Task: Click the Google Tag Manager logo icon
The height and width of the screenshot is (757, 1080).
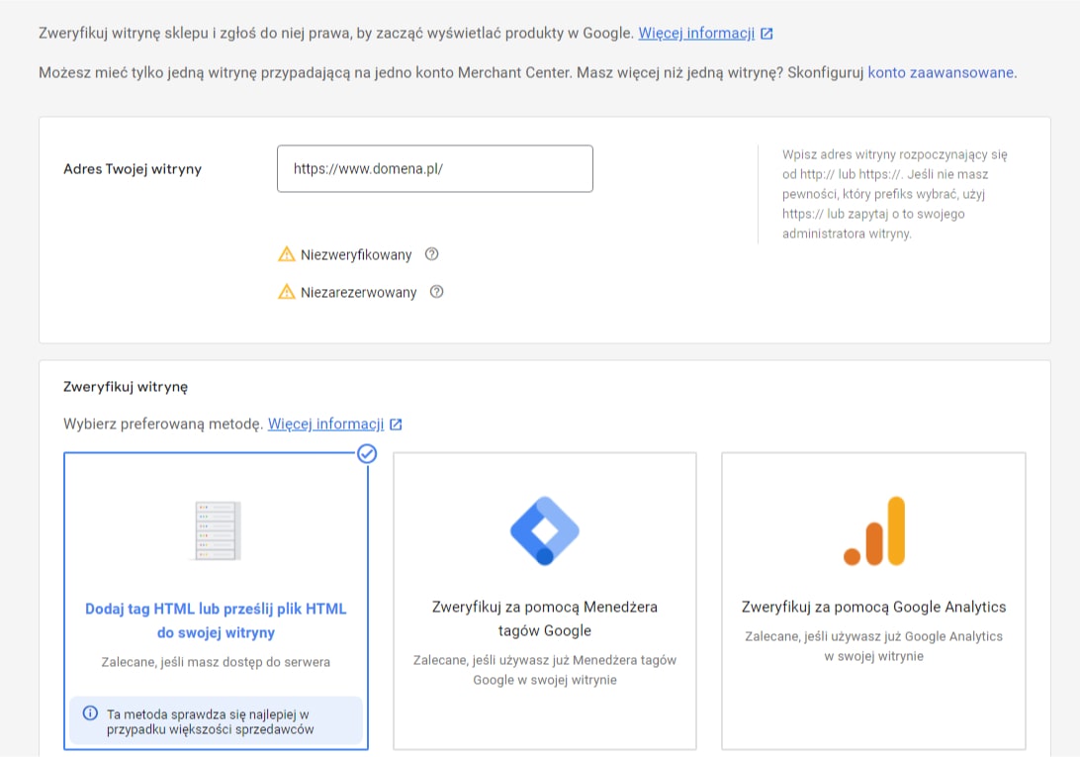Action: (544, 530)
